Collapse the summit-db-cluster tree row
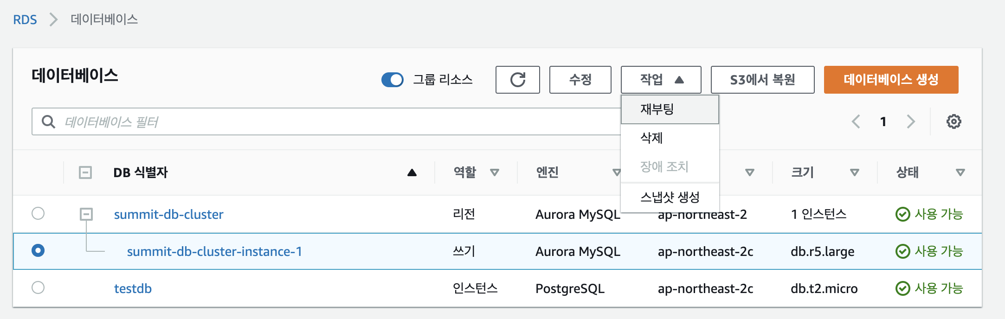Image resolution: width=1005 pixels, height=319 pixels. [86, 214]
